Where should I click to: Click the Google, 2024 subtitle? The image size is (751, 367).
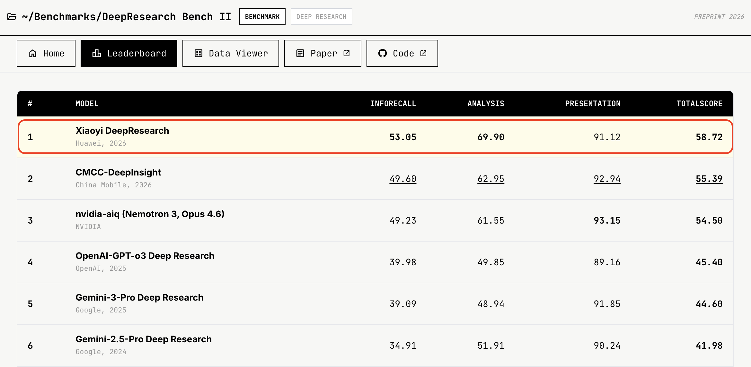click(101, 352)
